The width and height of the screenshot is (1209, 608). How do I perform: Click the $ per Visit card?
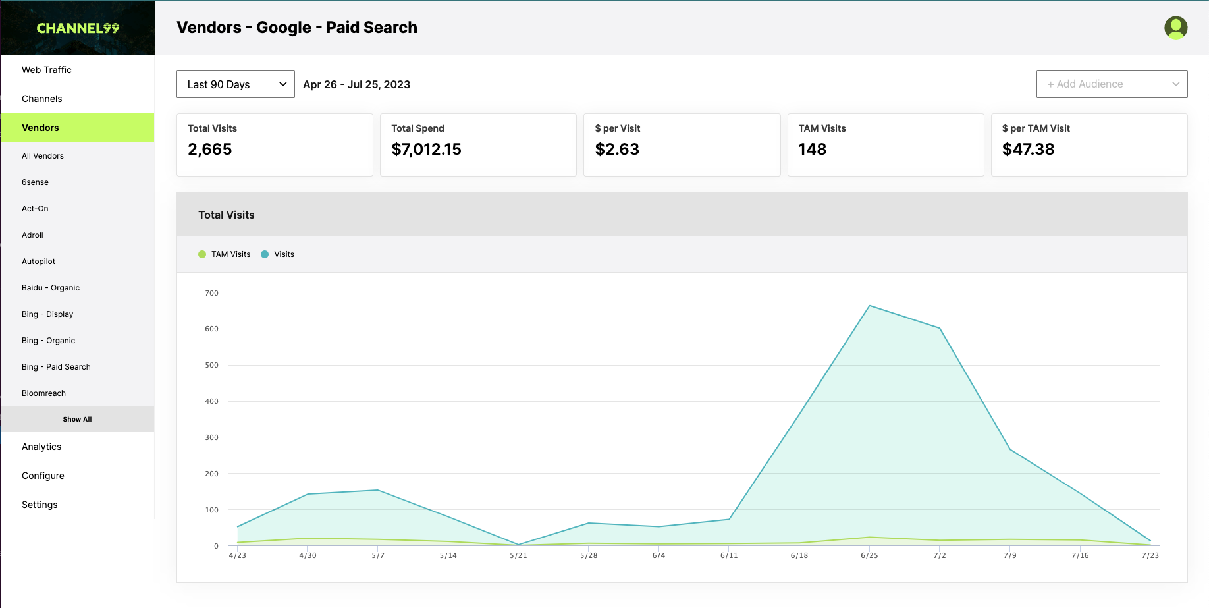click(x=682, y=145)
